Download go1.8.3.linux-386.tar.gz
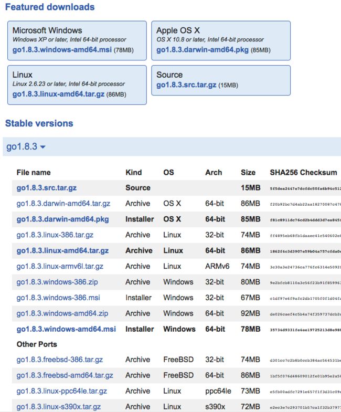Image resolution: width=341 pixels, height=412 pixels. coord(55,235)
